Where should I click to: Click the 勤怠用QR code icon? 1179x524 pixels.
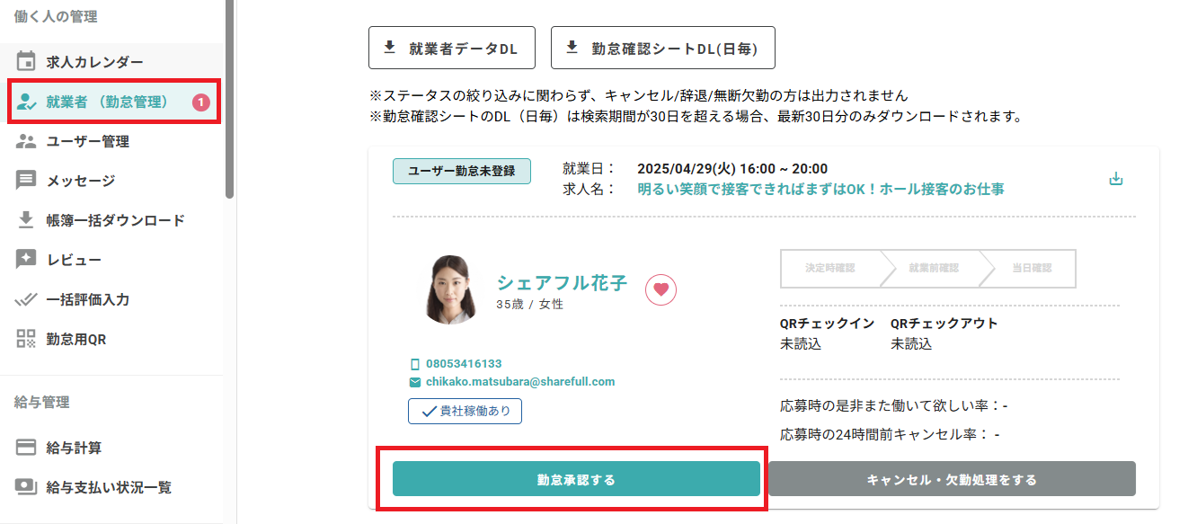(x=26, y=339)
